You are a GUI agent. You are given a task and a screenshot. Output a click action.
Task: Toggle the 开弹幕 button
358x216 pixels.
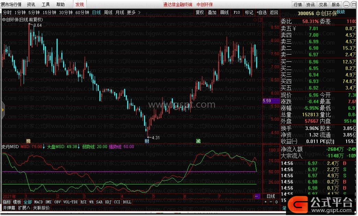click(x=9, y=208)
